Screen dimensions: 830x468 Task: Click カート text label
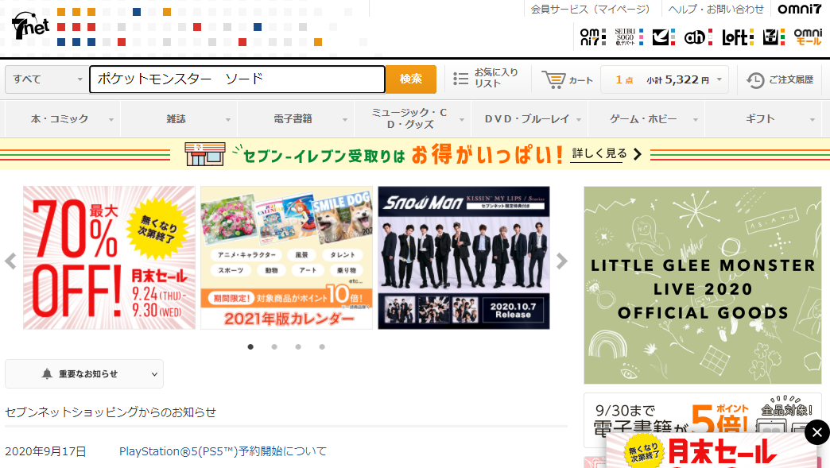click(x=580, y=80)
